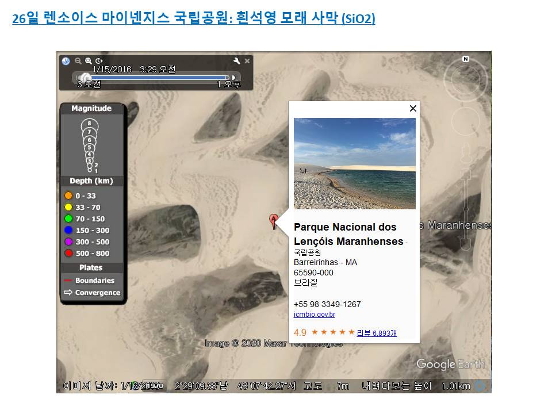Viewport: 552px width, 414px height.
Task: Click the red 500 - 800 depth swatch
Action: 68,253
